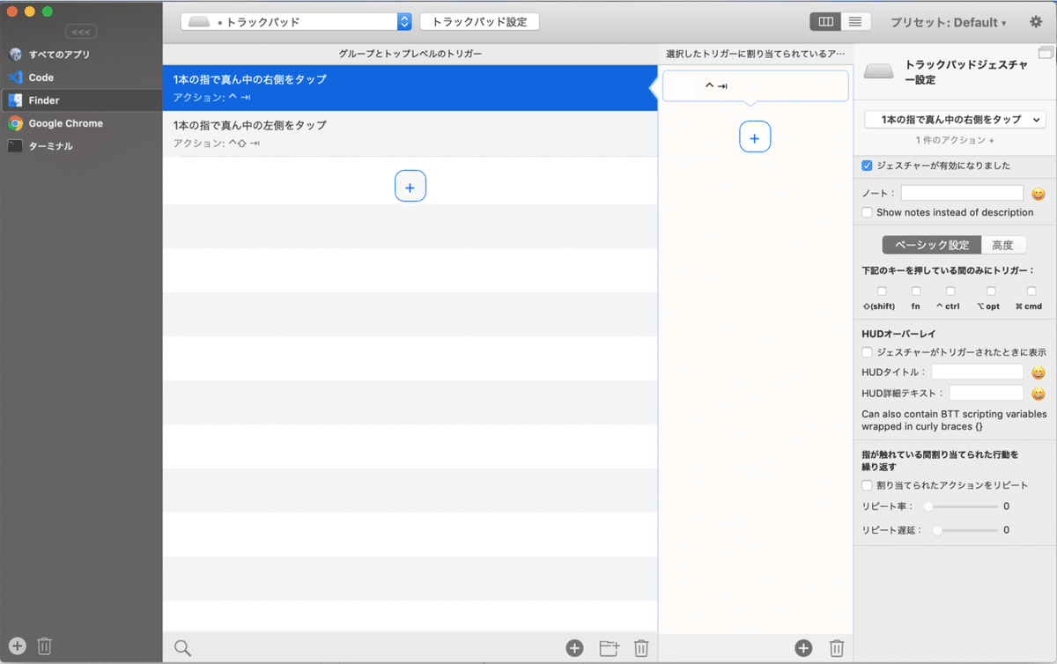Collapse sidebar with <<< button
The height and width of the screenshot is (664, 1057).
pyautogui.click(x=81, y=32)
